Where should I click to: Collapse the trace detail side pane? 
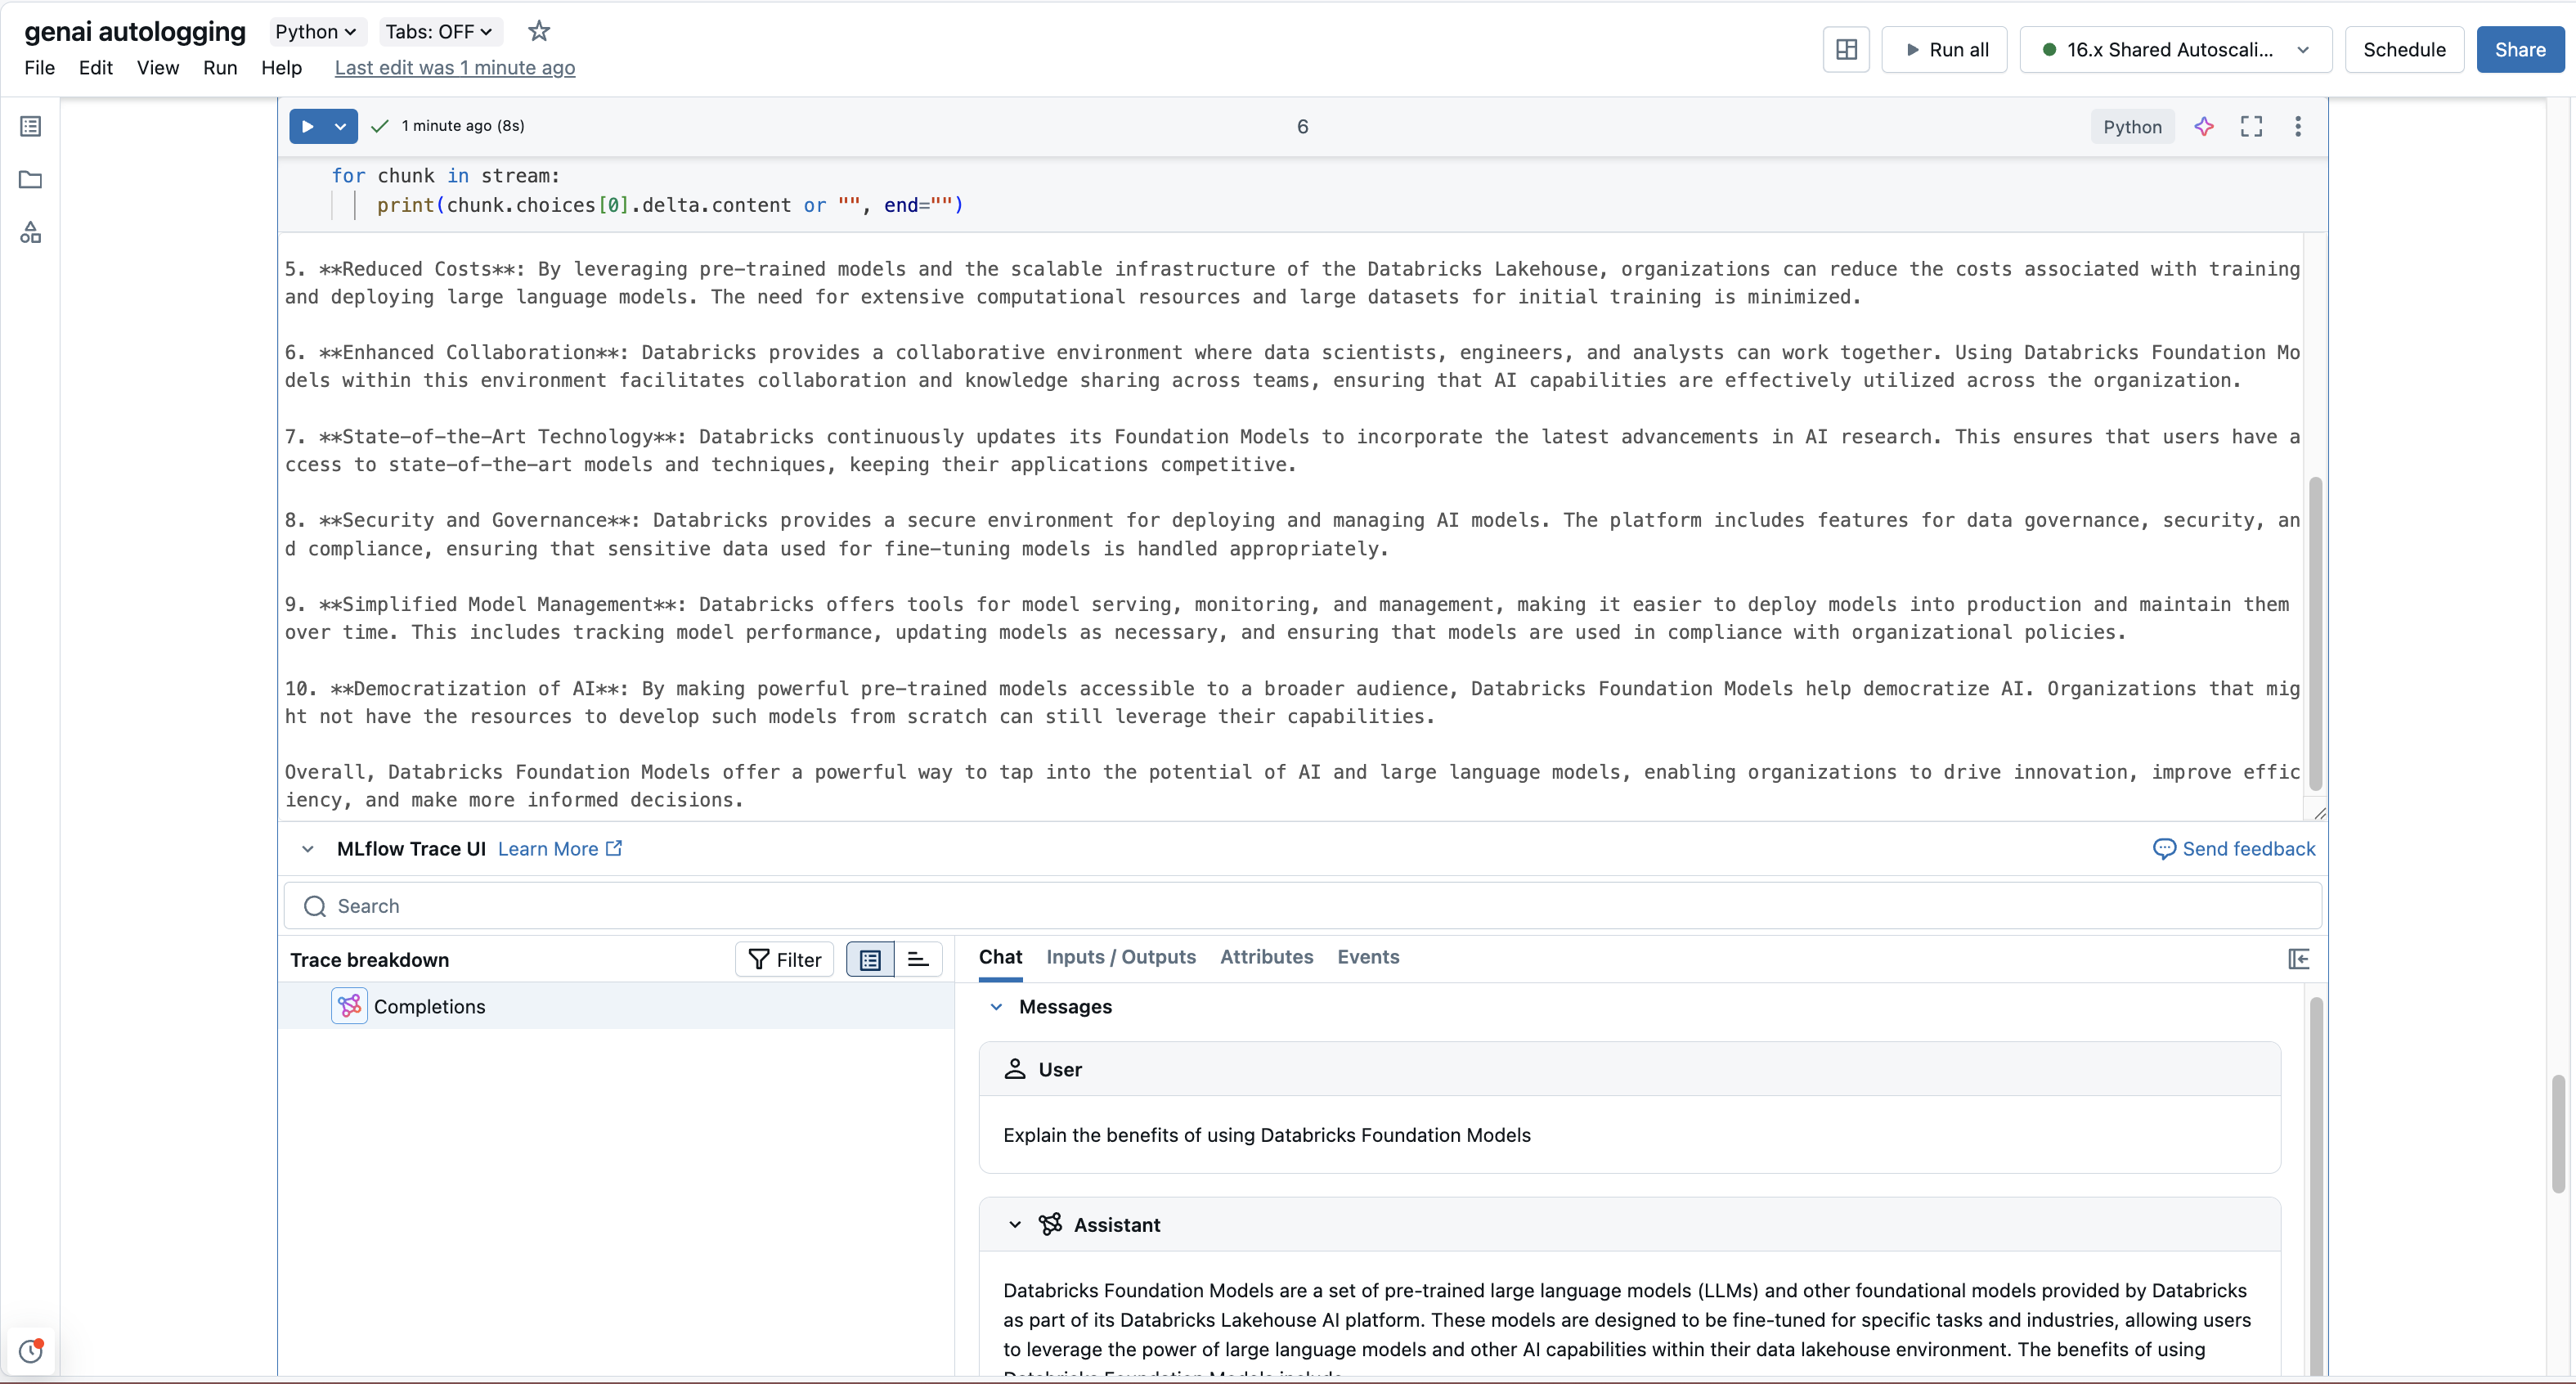tap(2298, 959)
